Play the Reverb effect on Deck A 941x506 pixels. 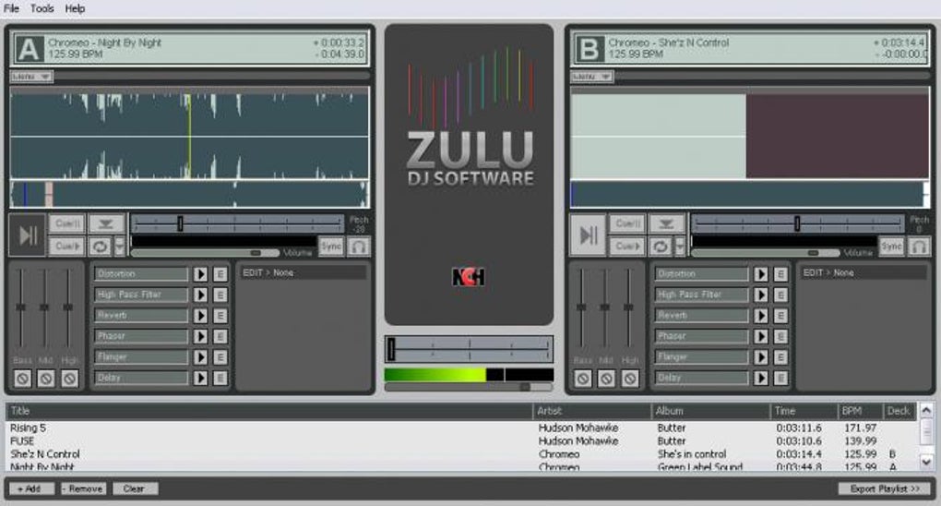(x=200, y=316)
